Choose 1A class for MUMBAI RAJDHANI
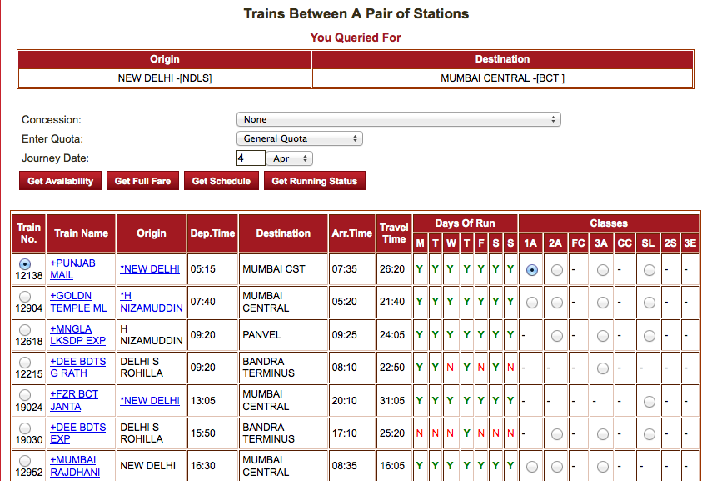The image size is (707, 481). 532,465
